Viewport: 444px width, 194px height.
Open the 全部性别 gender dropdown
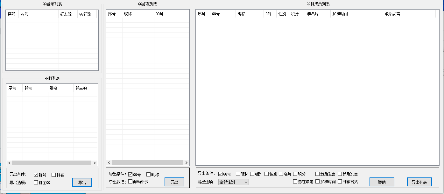pos(233,182)
